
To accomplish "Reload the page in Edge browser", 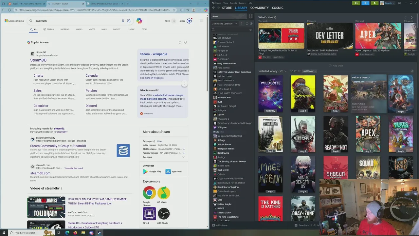I will 9,10.
